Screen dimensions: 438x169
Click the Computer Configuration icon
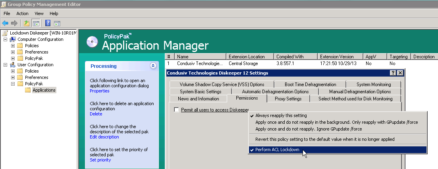pyautogui.click(x=13, y=39)
